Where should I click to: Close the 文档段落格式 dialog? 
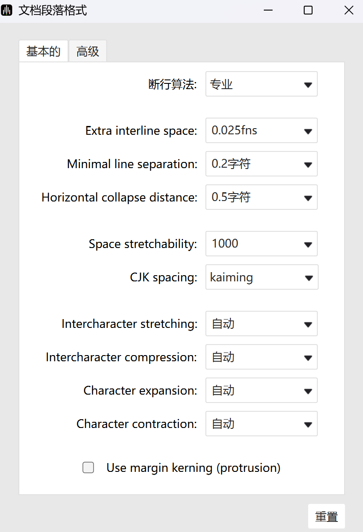[349, 11]
